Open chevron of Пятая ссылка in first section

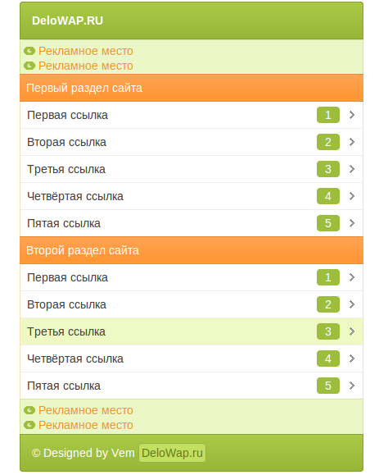[x=352, y=223]
